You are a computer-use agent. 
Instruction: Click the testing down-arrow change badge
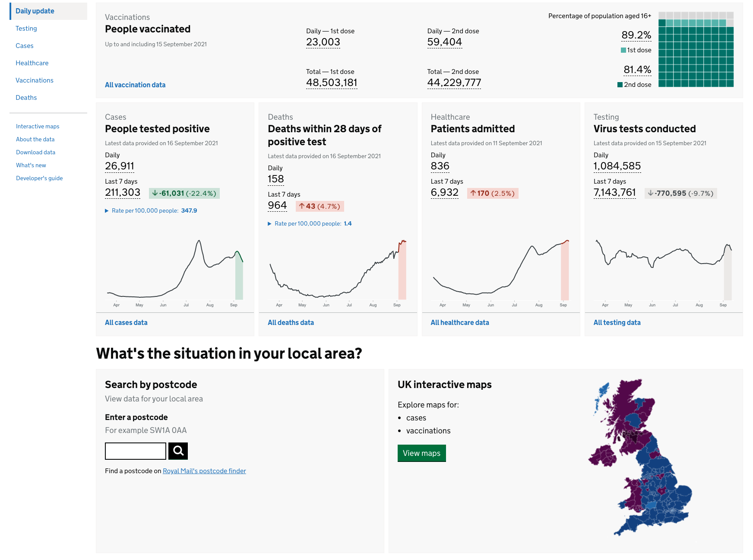(x=680, y=194)
